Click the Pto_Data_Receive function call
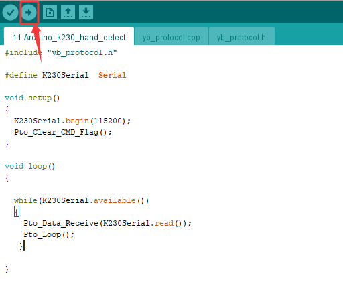 61,223
